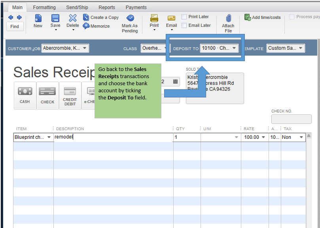Email the sales receipt
The height and width of the screenshot is (228, 320).
pyautogui.click(x=171, y=21)
